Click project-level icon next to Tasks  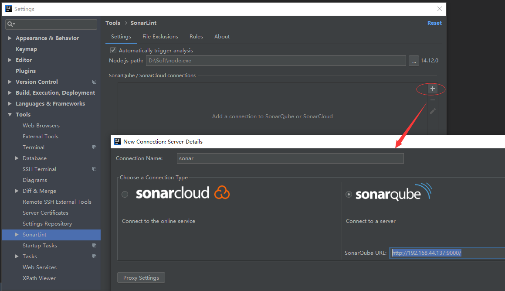point(95,257)
